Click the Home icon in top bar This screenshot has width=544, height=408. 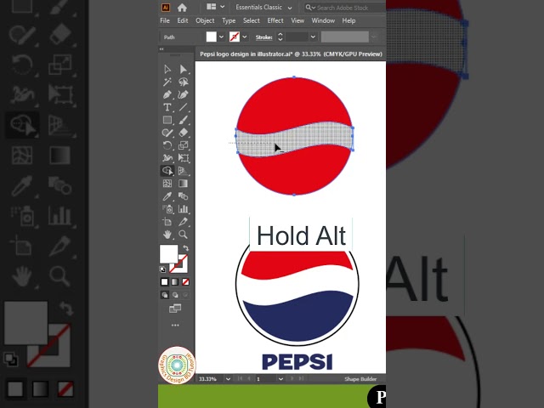[182, 8]
